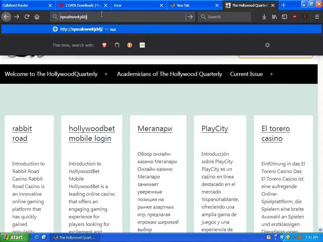Switch to the Error tab
Image resolution: width=323 pixels, height=242 pixels.
(139, 5)
